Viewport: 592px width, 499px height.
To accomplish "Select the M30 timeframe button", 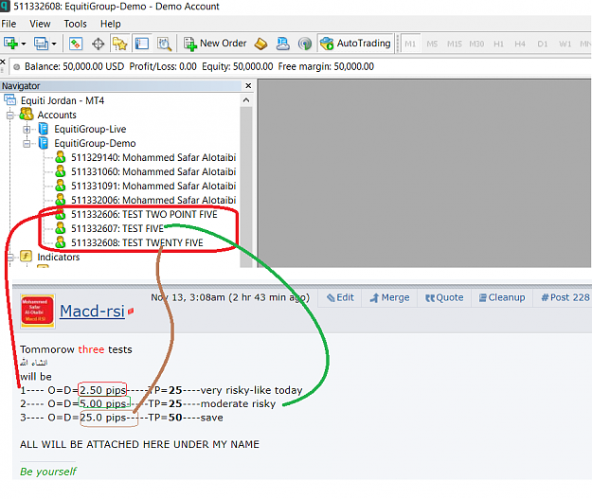I will point(476,44).
